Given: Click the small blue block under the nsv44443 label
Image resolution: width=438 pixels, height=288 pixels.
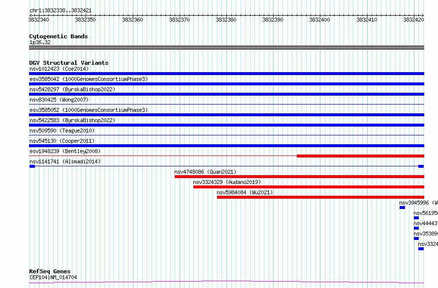Looking at the screenshot, I should click(x=416, y=228).
